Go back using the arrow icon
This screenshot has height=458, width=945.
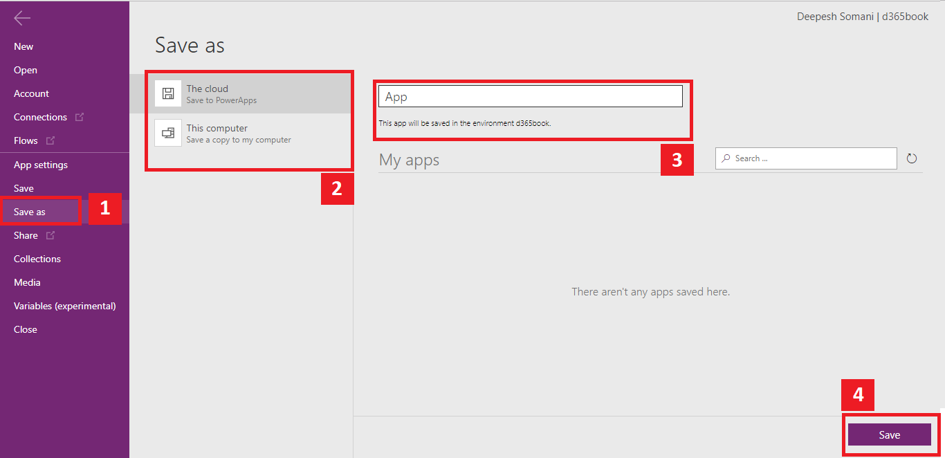(22, 18)
